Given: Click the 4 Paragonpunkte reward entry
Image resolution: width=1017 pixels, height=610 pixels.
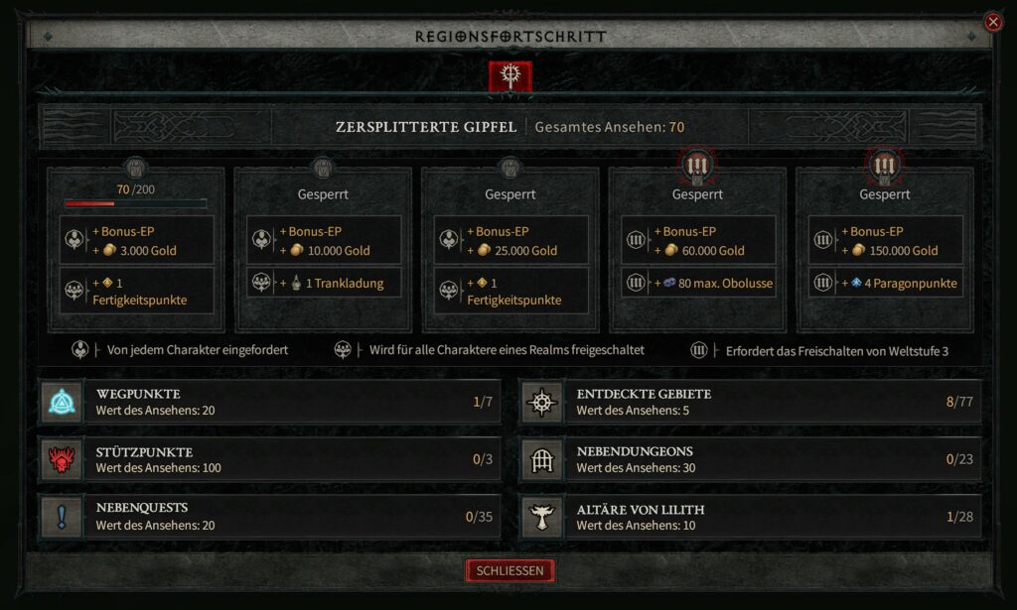Looking at the screenshot, I should (x=885, y=283).
